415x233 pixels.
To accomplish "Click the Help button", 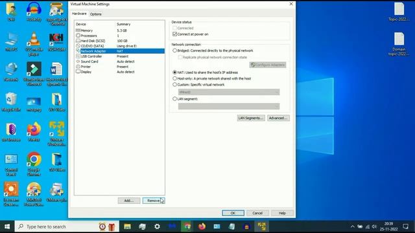I will (282, 213).
